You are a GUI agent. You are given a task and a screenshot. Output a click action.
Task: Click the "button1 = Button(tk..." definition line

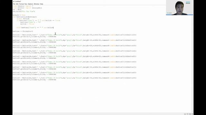(x=74, y=35)
